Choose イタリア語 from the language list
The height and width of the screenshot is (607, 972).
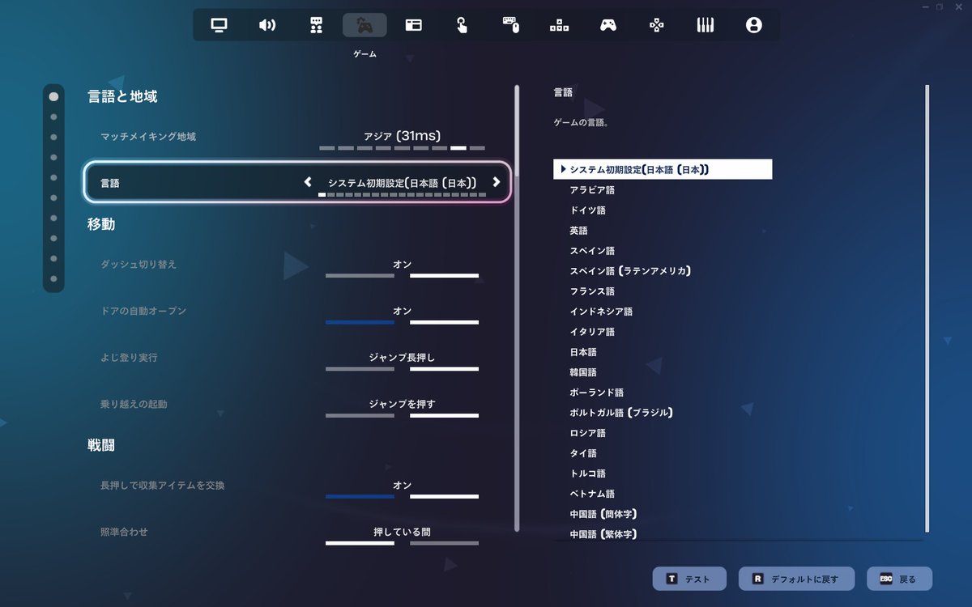point(592,331)
